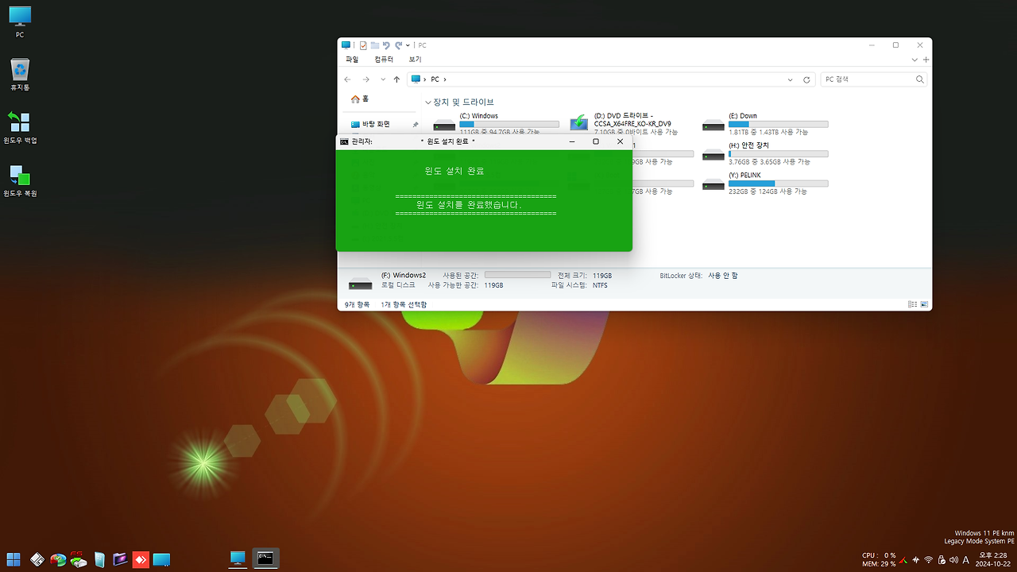This screenshot has height=572, width=1017.
Task: Click the Explorer forward navigation arrow
Action: click(365, 79)
